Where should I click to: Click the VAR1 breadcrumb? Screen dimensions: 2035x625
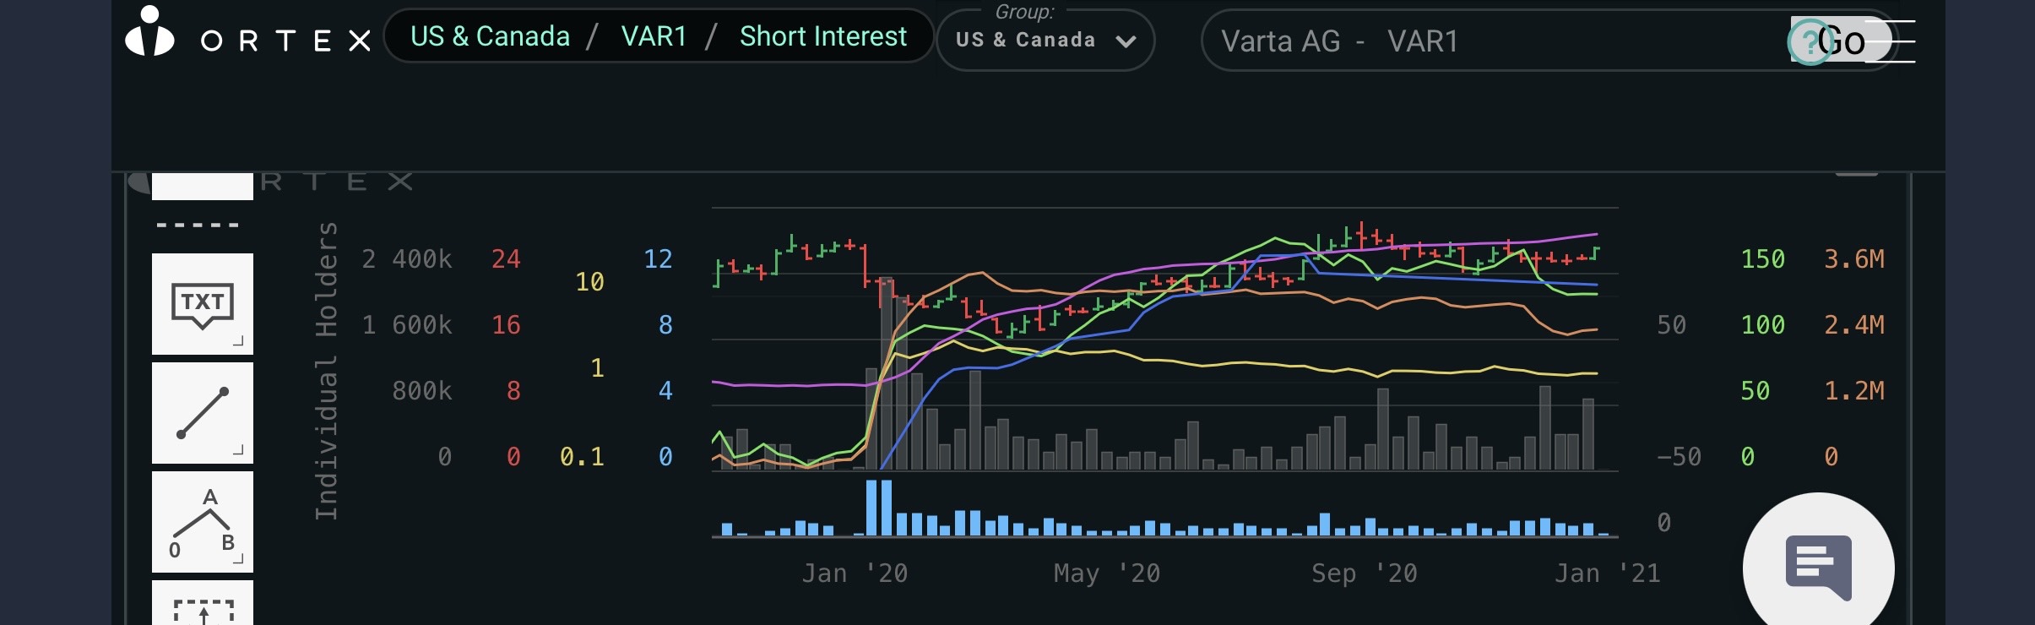[x=654, y=36]
